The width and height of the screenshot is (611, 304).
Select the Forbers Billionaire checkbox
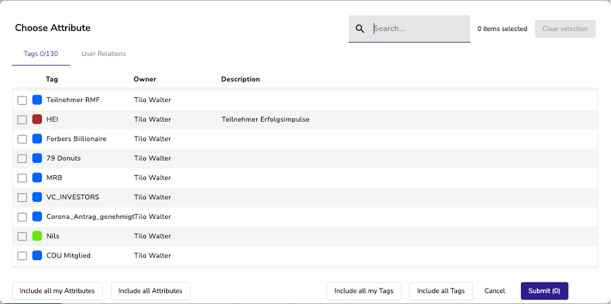coord(22,139)
